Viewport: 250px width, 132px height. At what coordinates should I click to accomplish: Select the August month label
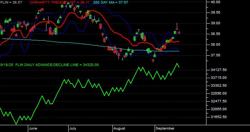[x=119, y=128]
